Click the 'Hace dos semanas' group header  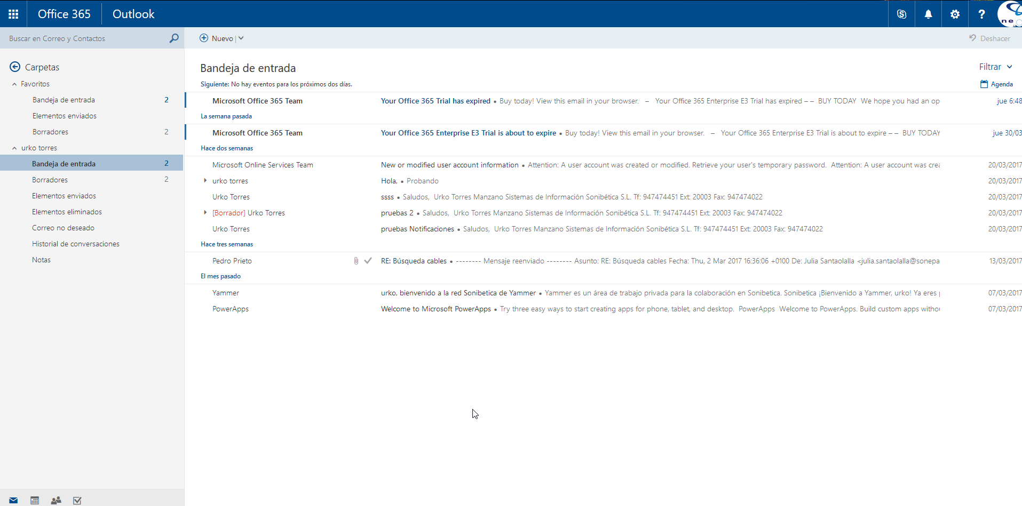click(227, 148)
